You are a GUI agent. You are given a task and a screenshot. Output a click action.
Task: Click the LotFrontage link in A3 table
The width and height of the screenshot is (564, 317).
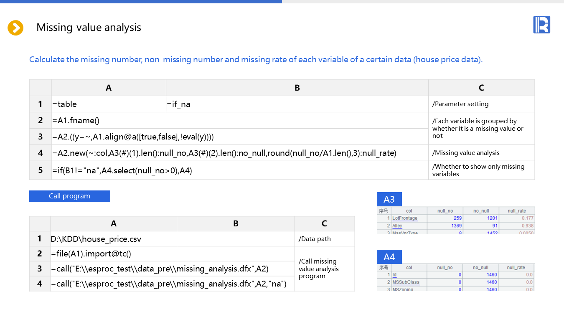[x=404, y=218]
